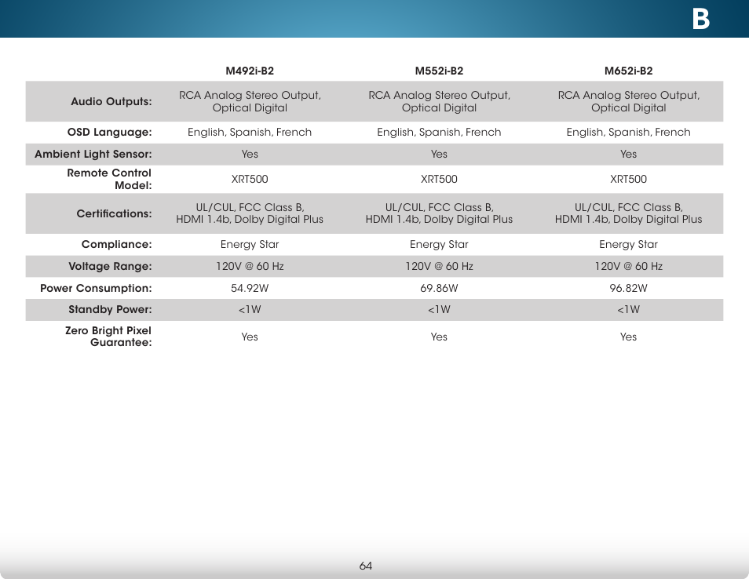
Task: Click the M652i-B2 column header
Action: (628, 71)
